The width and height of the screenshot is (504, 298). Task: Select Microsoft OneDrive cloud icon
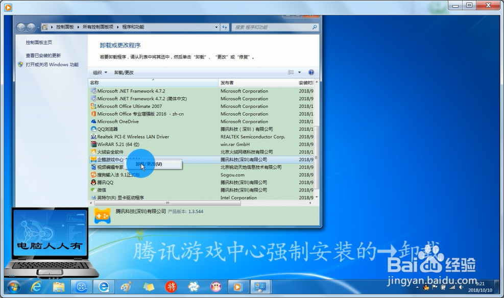93,121
